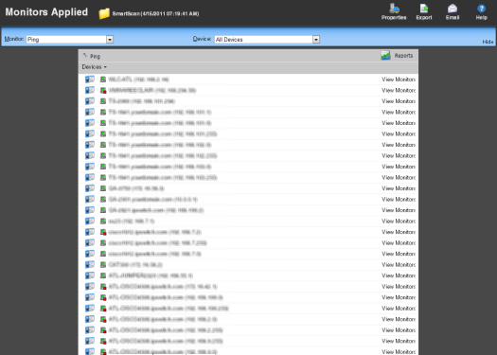Select the ATL-JUNIPER device name
The height and width of the screenshot is (355, 497).
click(x=151, y=275)
